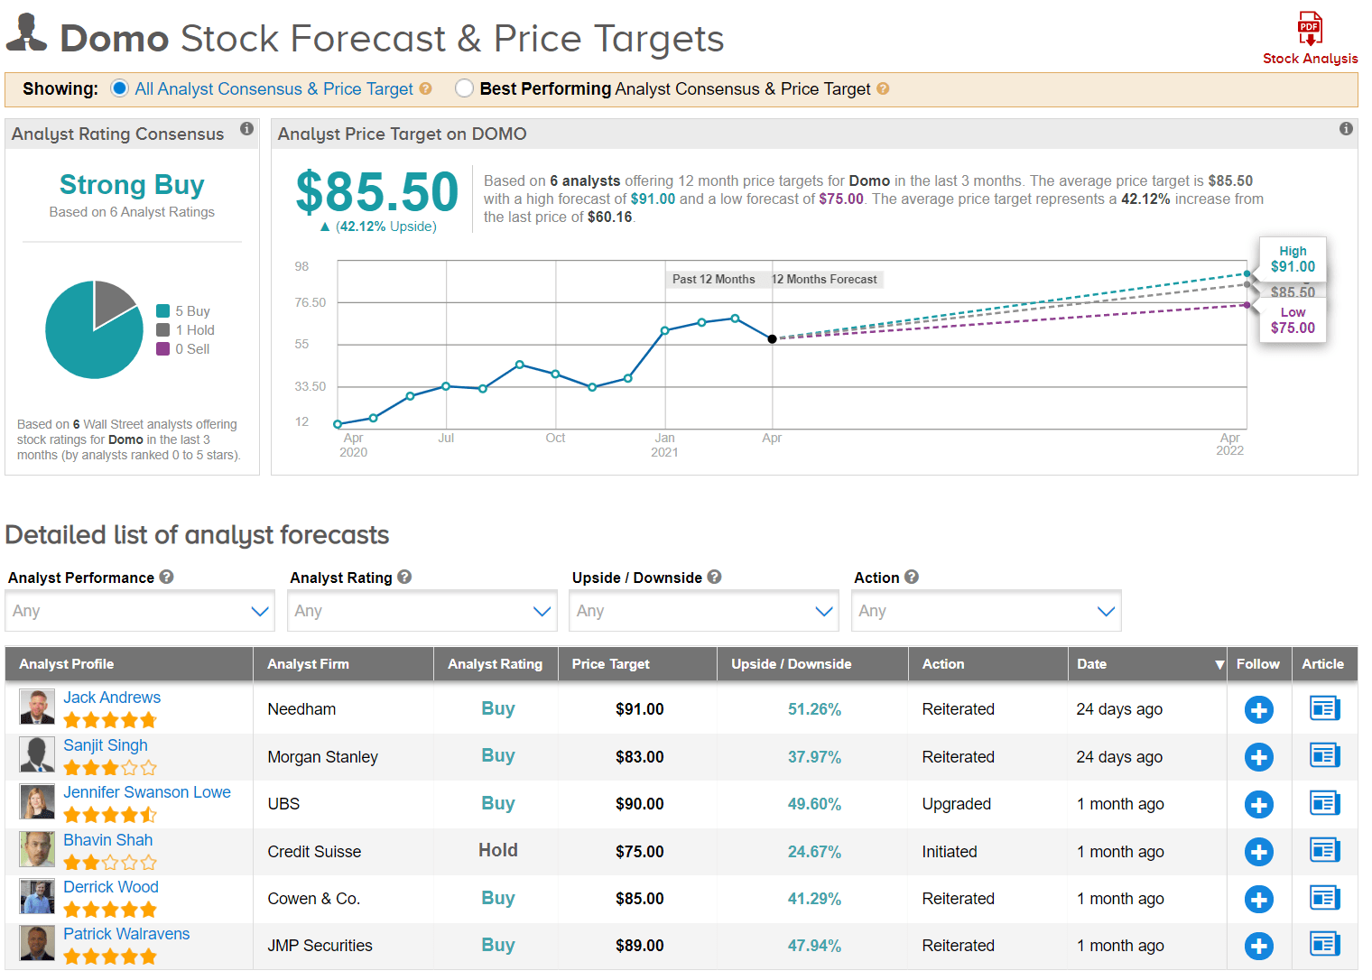The height and width of the screenshot is (980, 1372).
Task: Sort by the Analyst Rating table column header
Action: pyautogui.click(x=495, y=664)
